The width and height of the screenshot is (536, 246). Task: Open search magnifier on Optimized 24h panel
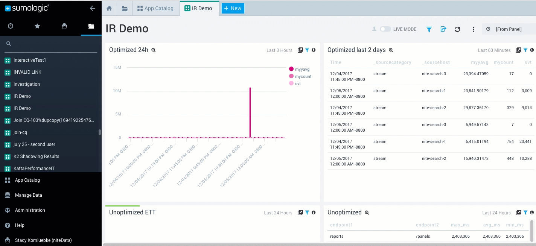click(x=154, y=50)
